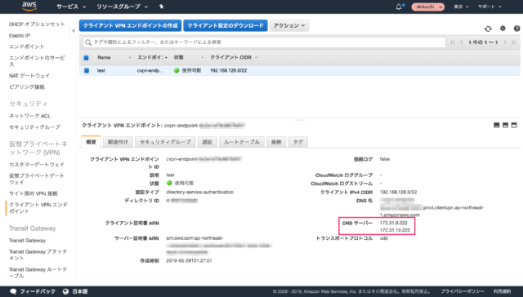Viewport: 523px width, 297px height.
Task: Set detail pane to half-height layout
Action: (505, 125)
